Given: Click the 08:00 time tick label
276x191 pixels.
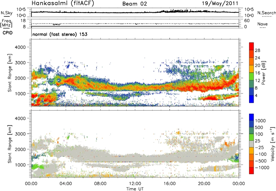Looking at the screenshot, I should [x=100, y=184].
